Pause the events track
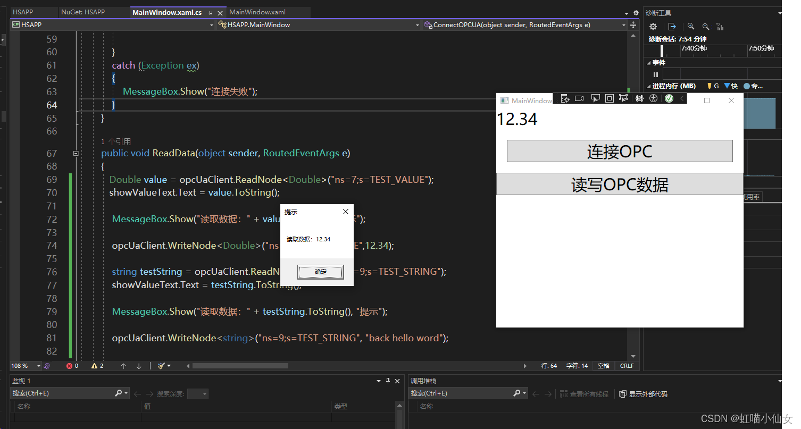The height and width of the screenshot is (429, 801). (x=656, y=75)
